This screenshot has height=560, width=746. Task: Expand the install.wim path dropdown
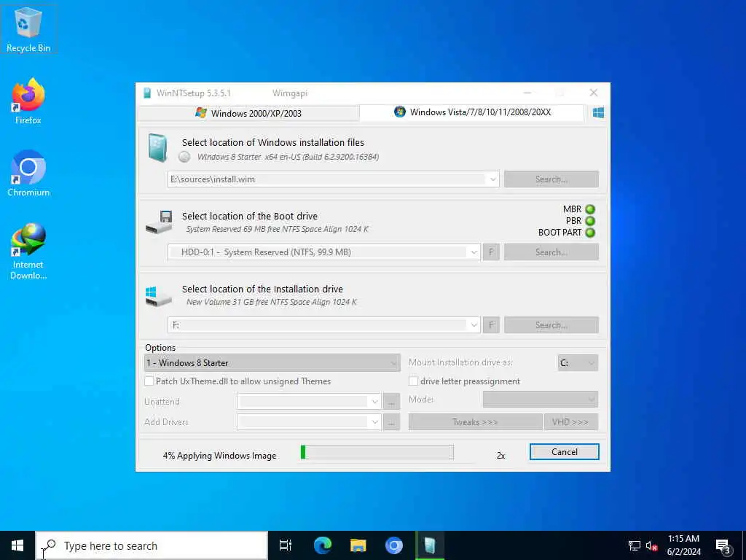pyautogui.click(x=493, y=179)
